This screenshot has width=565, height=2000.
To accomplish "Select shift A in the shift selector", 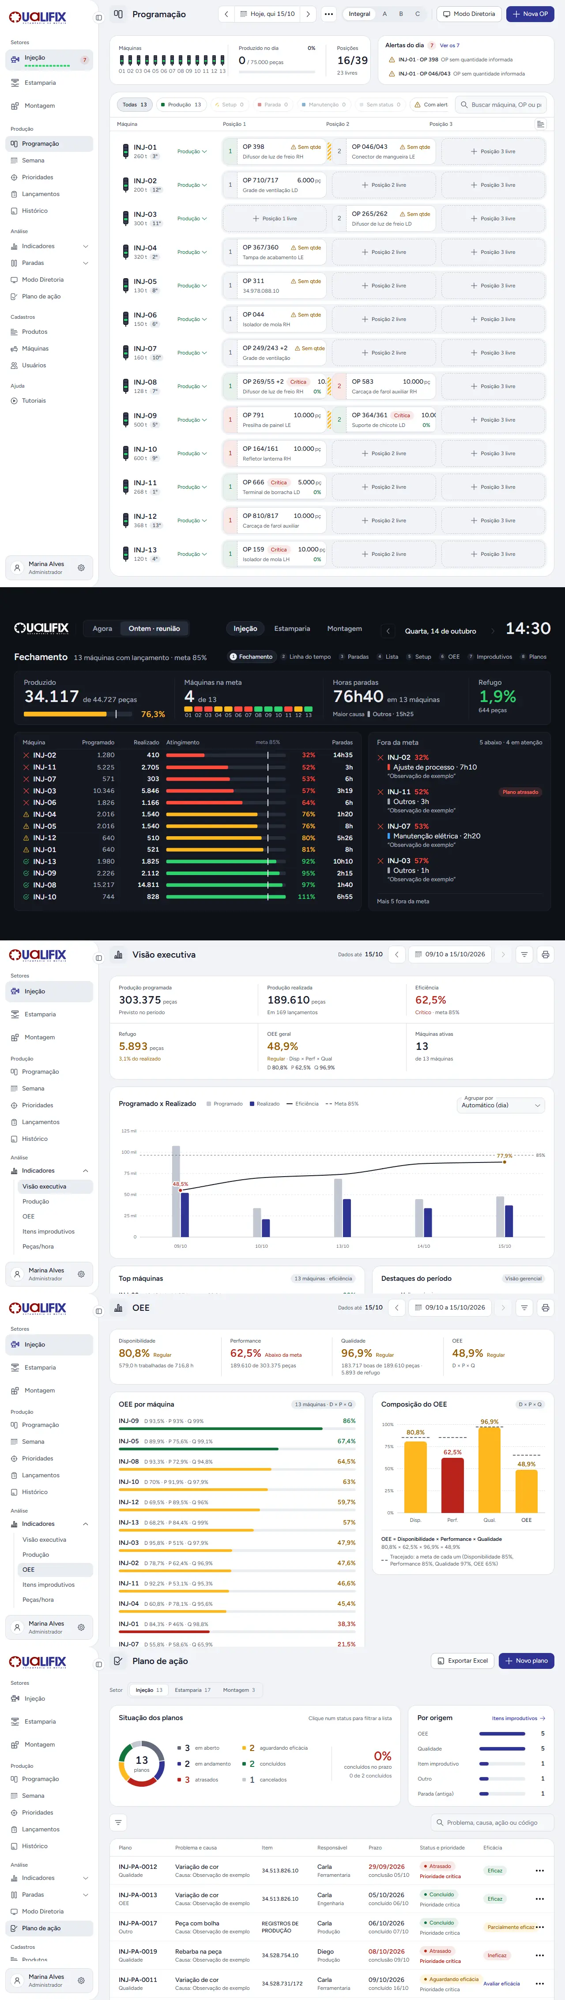I will tap(384, 14).
